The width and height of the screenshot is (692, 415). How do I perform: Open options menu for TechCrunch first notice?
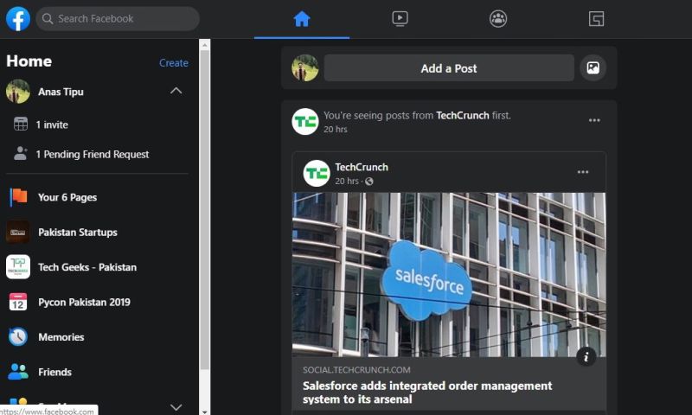coord(594,121)
